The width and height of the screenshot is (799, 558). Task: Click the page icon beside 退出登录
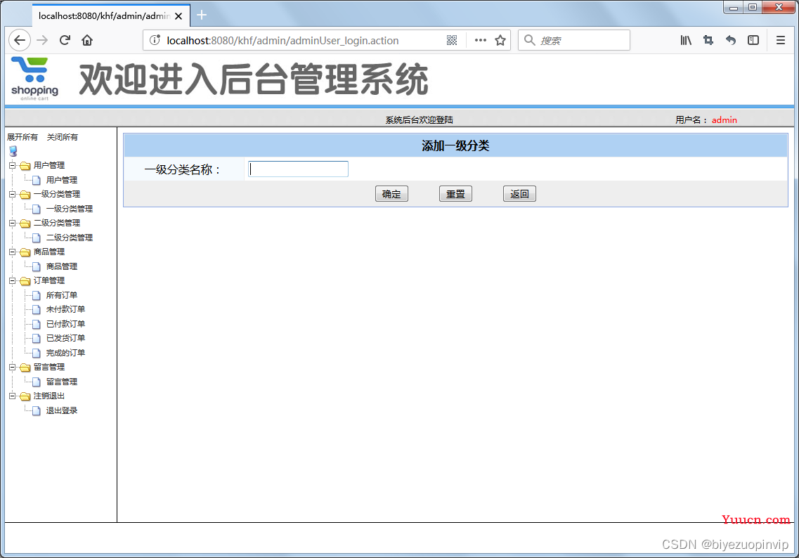[36, 410]
